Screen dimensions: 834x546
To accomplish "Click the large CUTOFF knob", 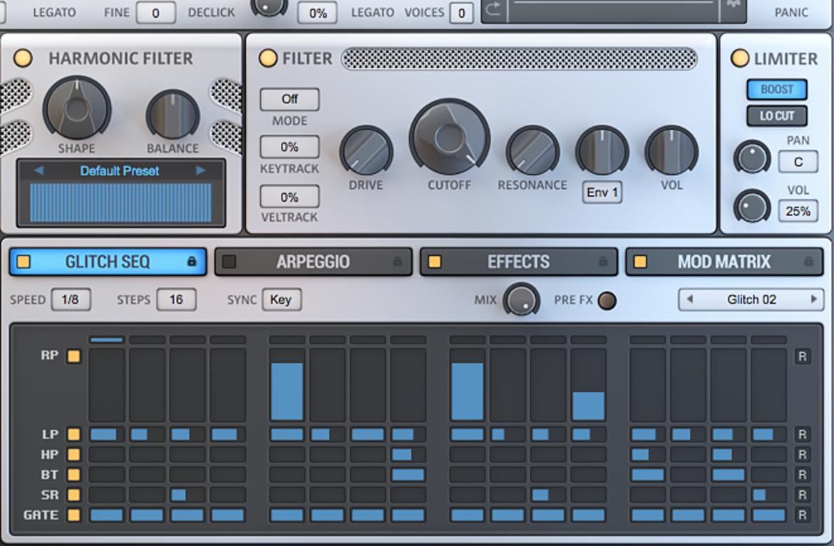I will [x=450, y=138].
